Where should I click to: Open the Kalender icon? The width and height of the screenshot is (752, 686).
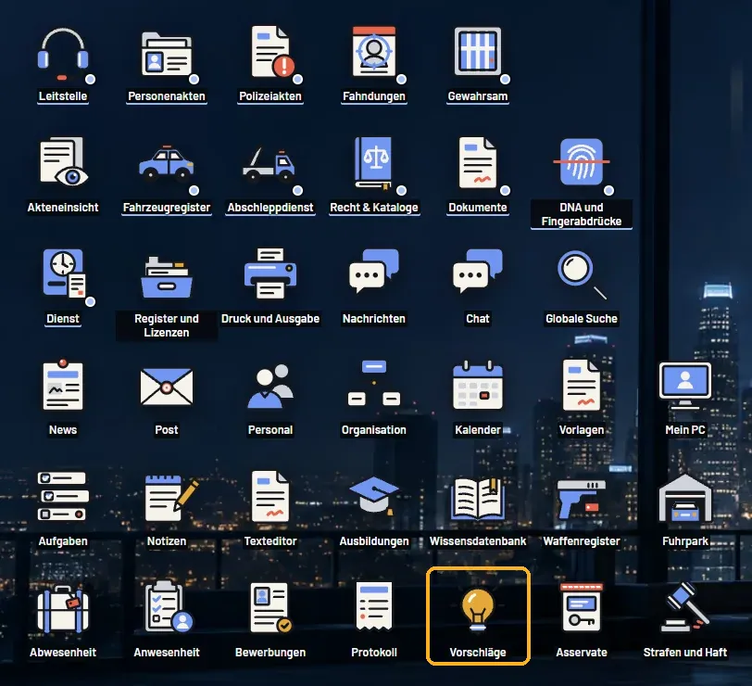tap(478, 385)
